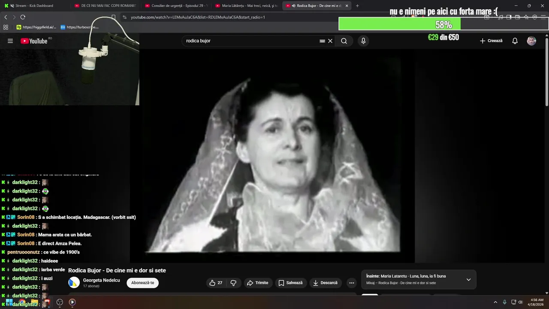Clear the 'rodica bujor' search text
This screenshot has height=309, width=549.
coord(330,41)
